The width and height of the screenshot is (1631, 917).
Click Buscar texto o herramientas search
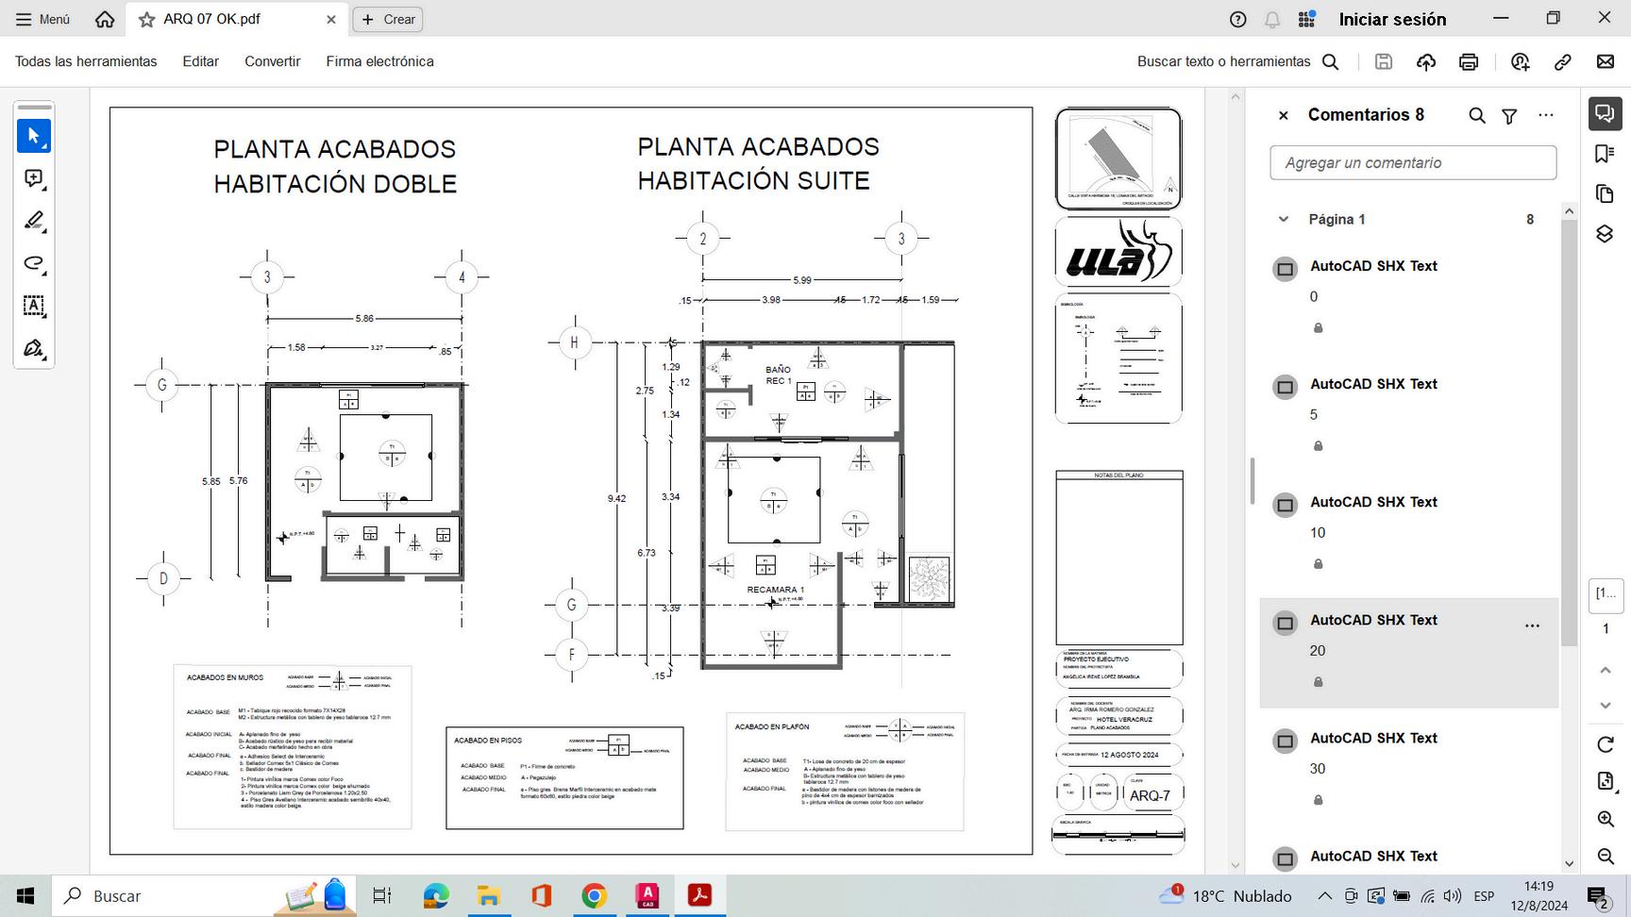coord(1237,61)
